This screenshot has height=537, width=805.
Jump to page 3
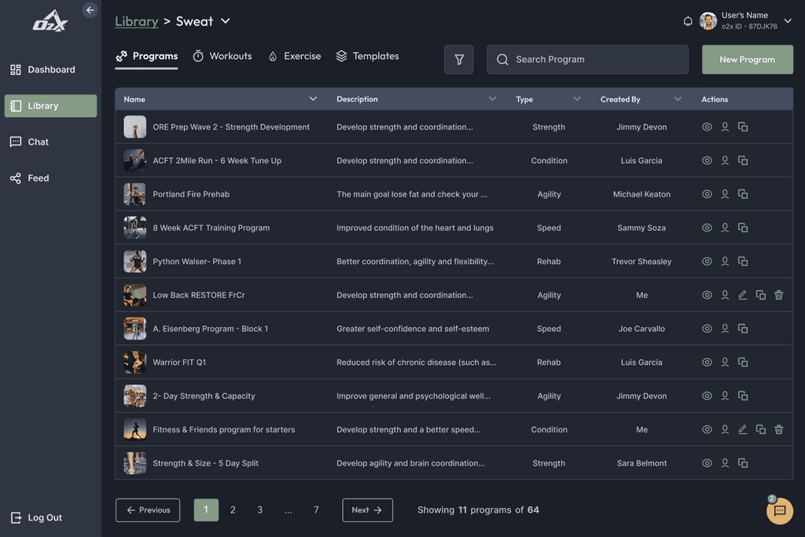coord(259,509)
